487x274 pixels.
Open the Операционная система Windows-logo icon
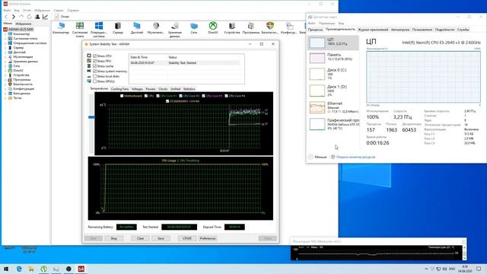coord(99,26)
